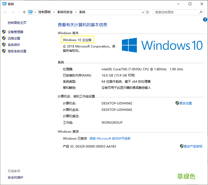Click the back navigation arrow
208x185 pixels.
point(5,12)
